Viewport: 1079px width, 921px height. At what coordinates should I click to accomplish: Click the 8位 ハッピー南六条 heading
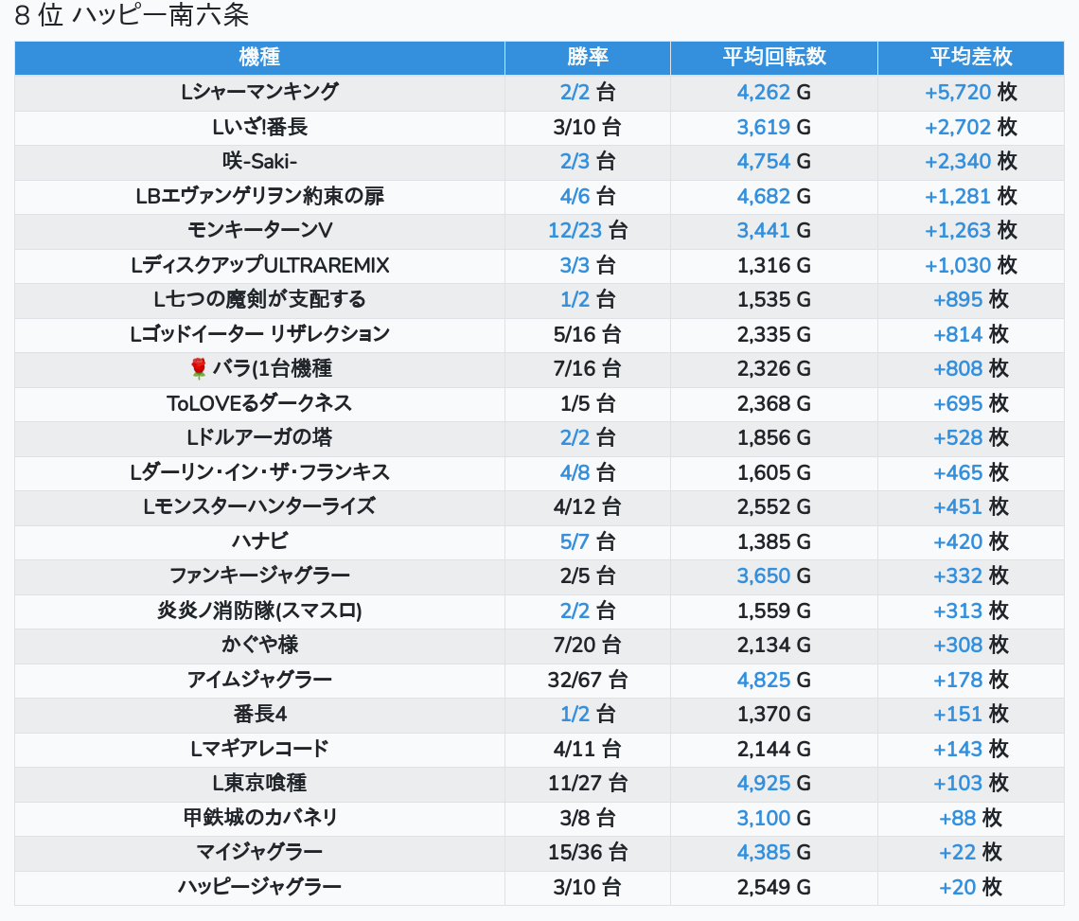pyautogui.click(x=133, y=16)
